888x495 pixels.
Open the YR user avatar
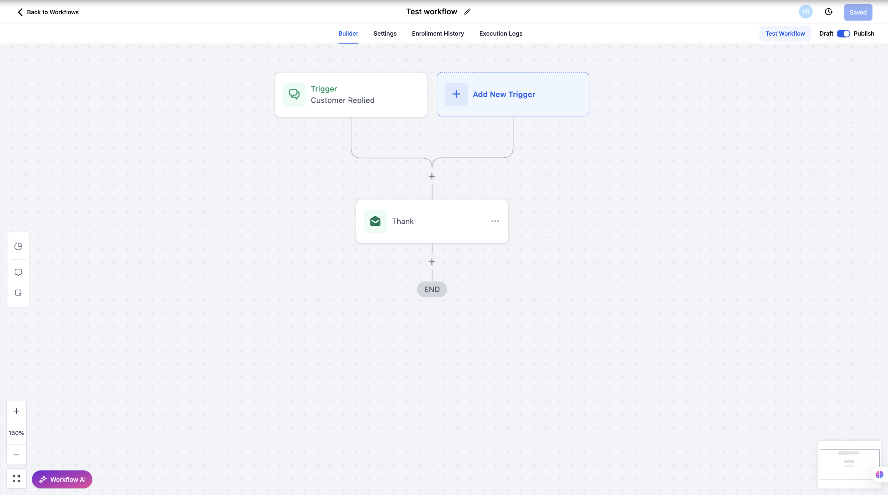click(x=805, y=12)
